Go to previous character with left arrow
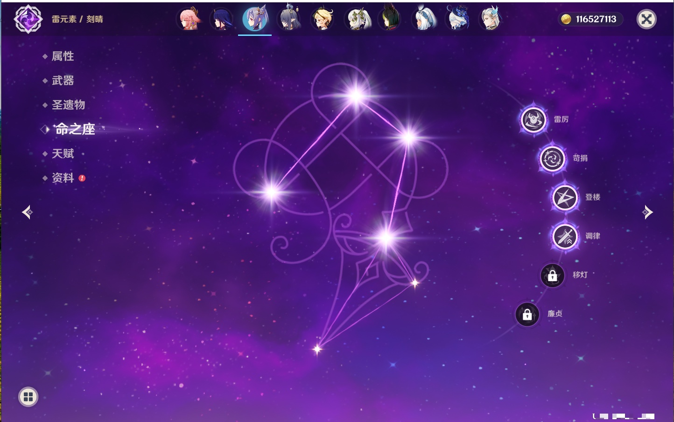 27,212
